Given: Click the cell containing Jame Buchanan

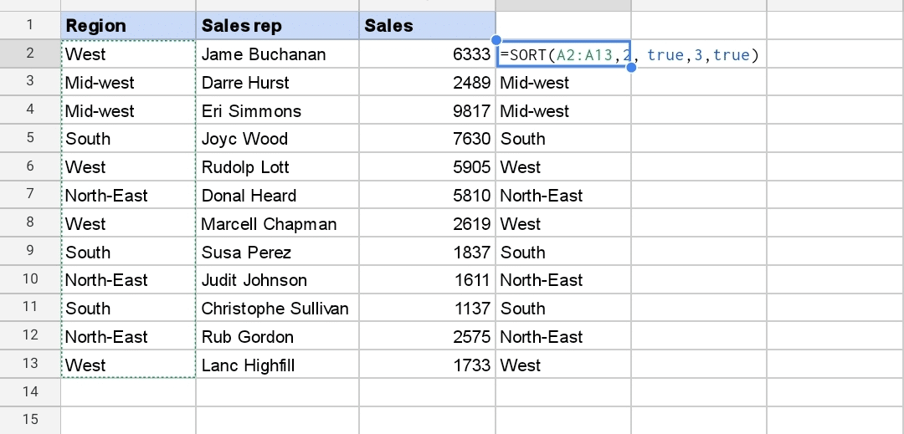Looking at the screenshot, I should click(x=277, y=54).
